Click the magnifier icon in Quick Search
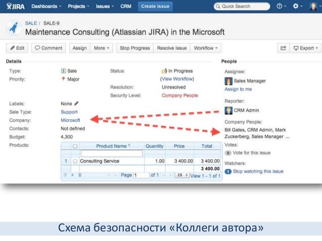 [x=218, y=7]
